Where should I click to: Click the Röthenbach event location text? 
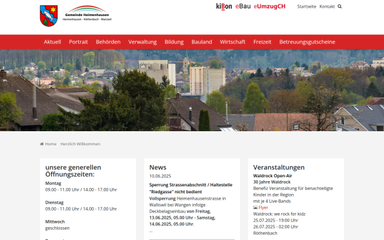click(x=265, y=233)
